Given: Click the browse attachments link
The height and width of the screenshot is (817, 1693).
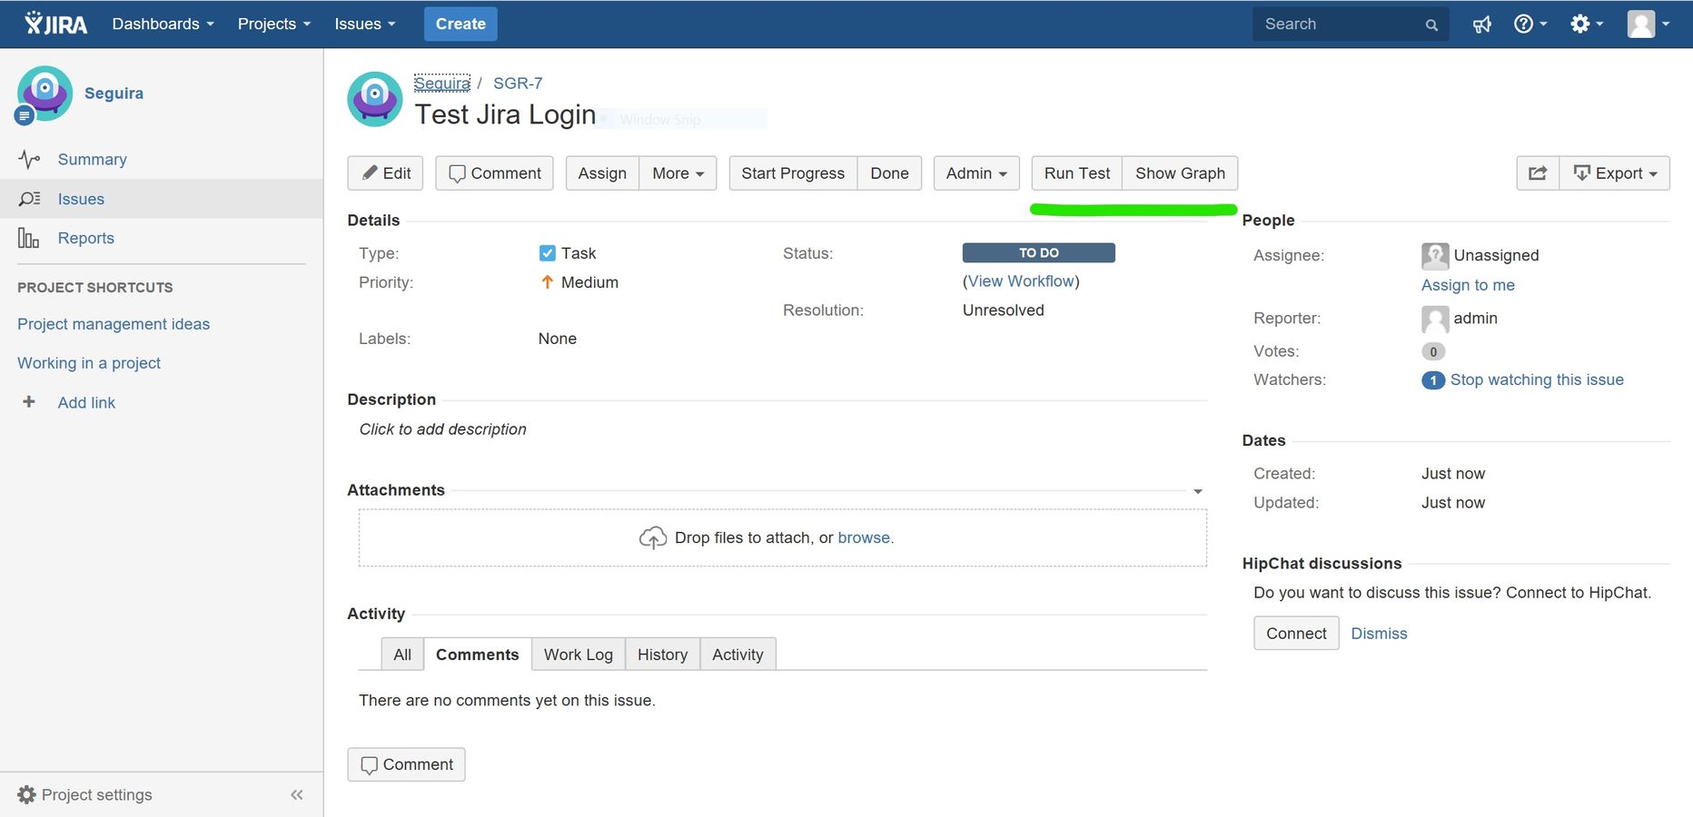Looking at the screenshot, I should pos(866,538).
